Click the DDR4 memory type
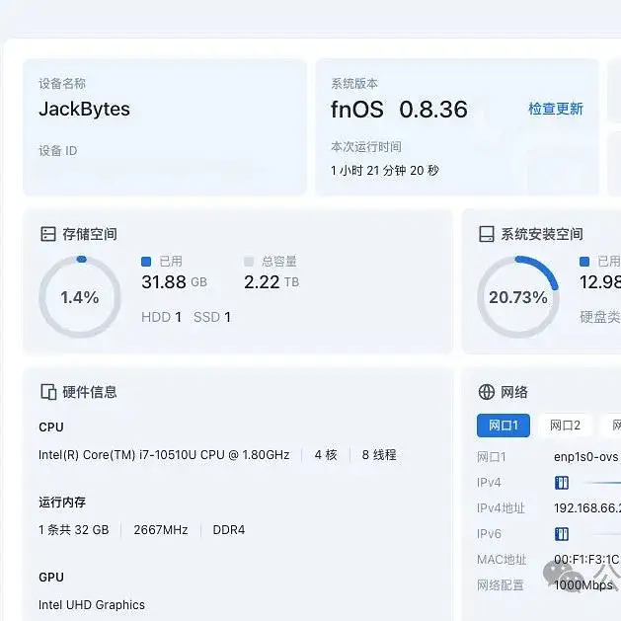The width and height of the screenshot is (621, 621). tap(229, 529)
